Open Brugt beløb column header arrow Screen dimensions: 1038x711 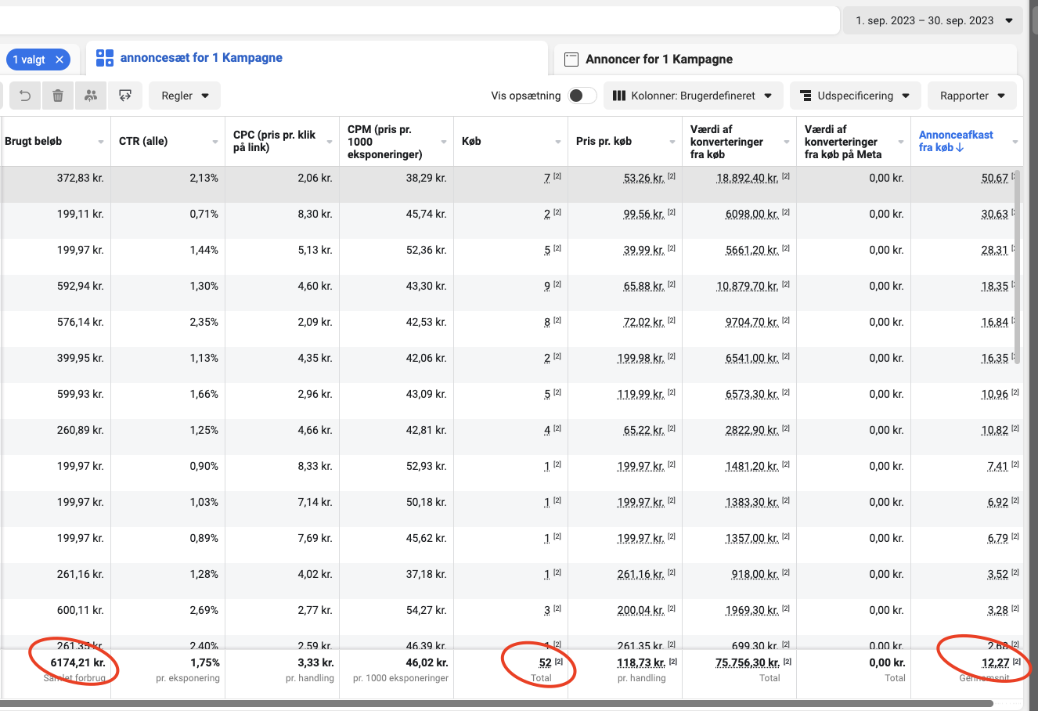(101, 142)
